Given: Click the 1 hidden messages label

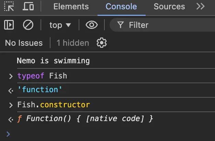Looking at the screenshot, I should tap(72, 43).
